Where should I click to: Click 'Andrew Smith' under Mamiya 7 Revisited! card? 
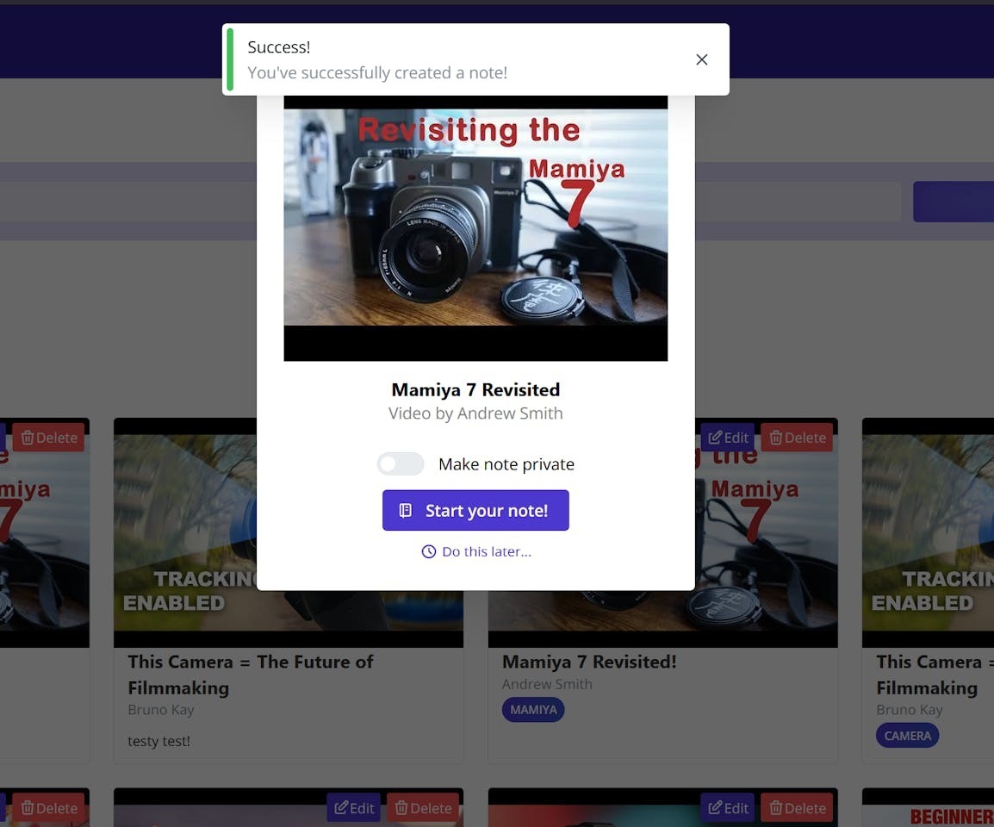547,684
